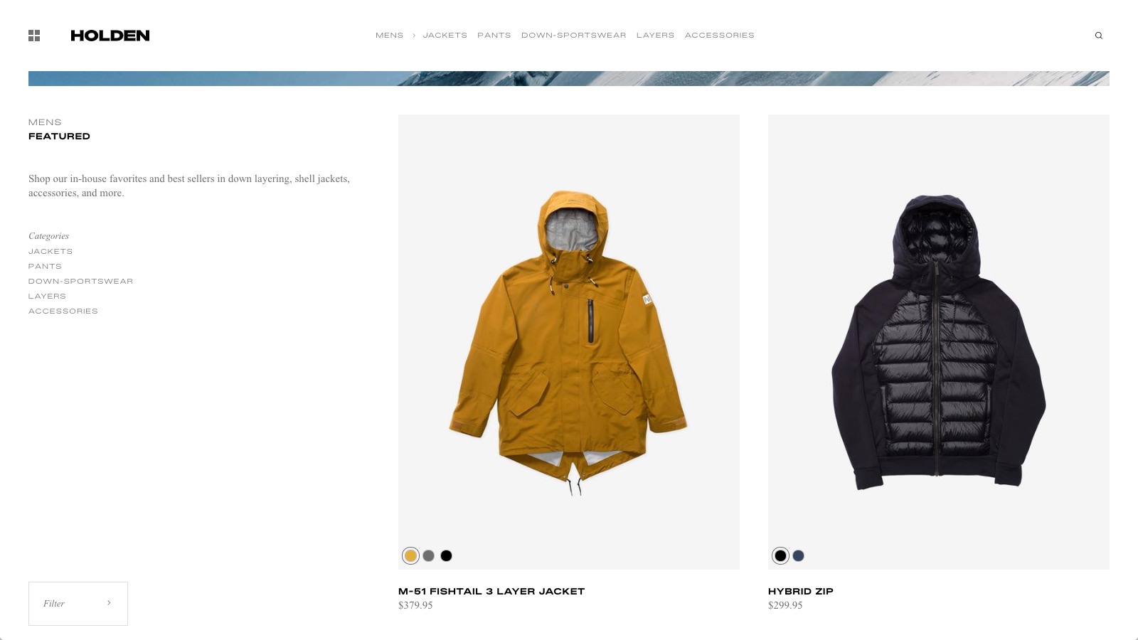Click the chevron after MENS in nav
1138x640 pixels.
click(x=413, y=36)
